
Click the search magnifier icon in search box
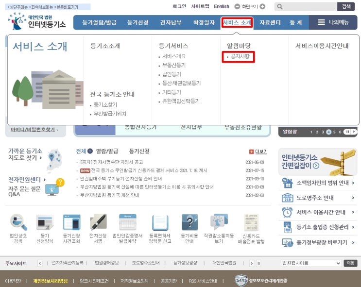(280, 6)
